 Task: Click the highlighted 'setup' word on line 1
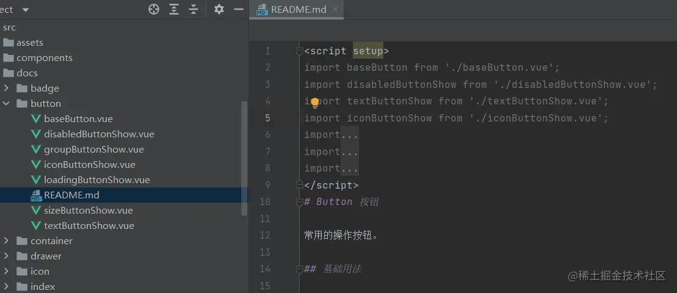[368, 51]
